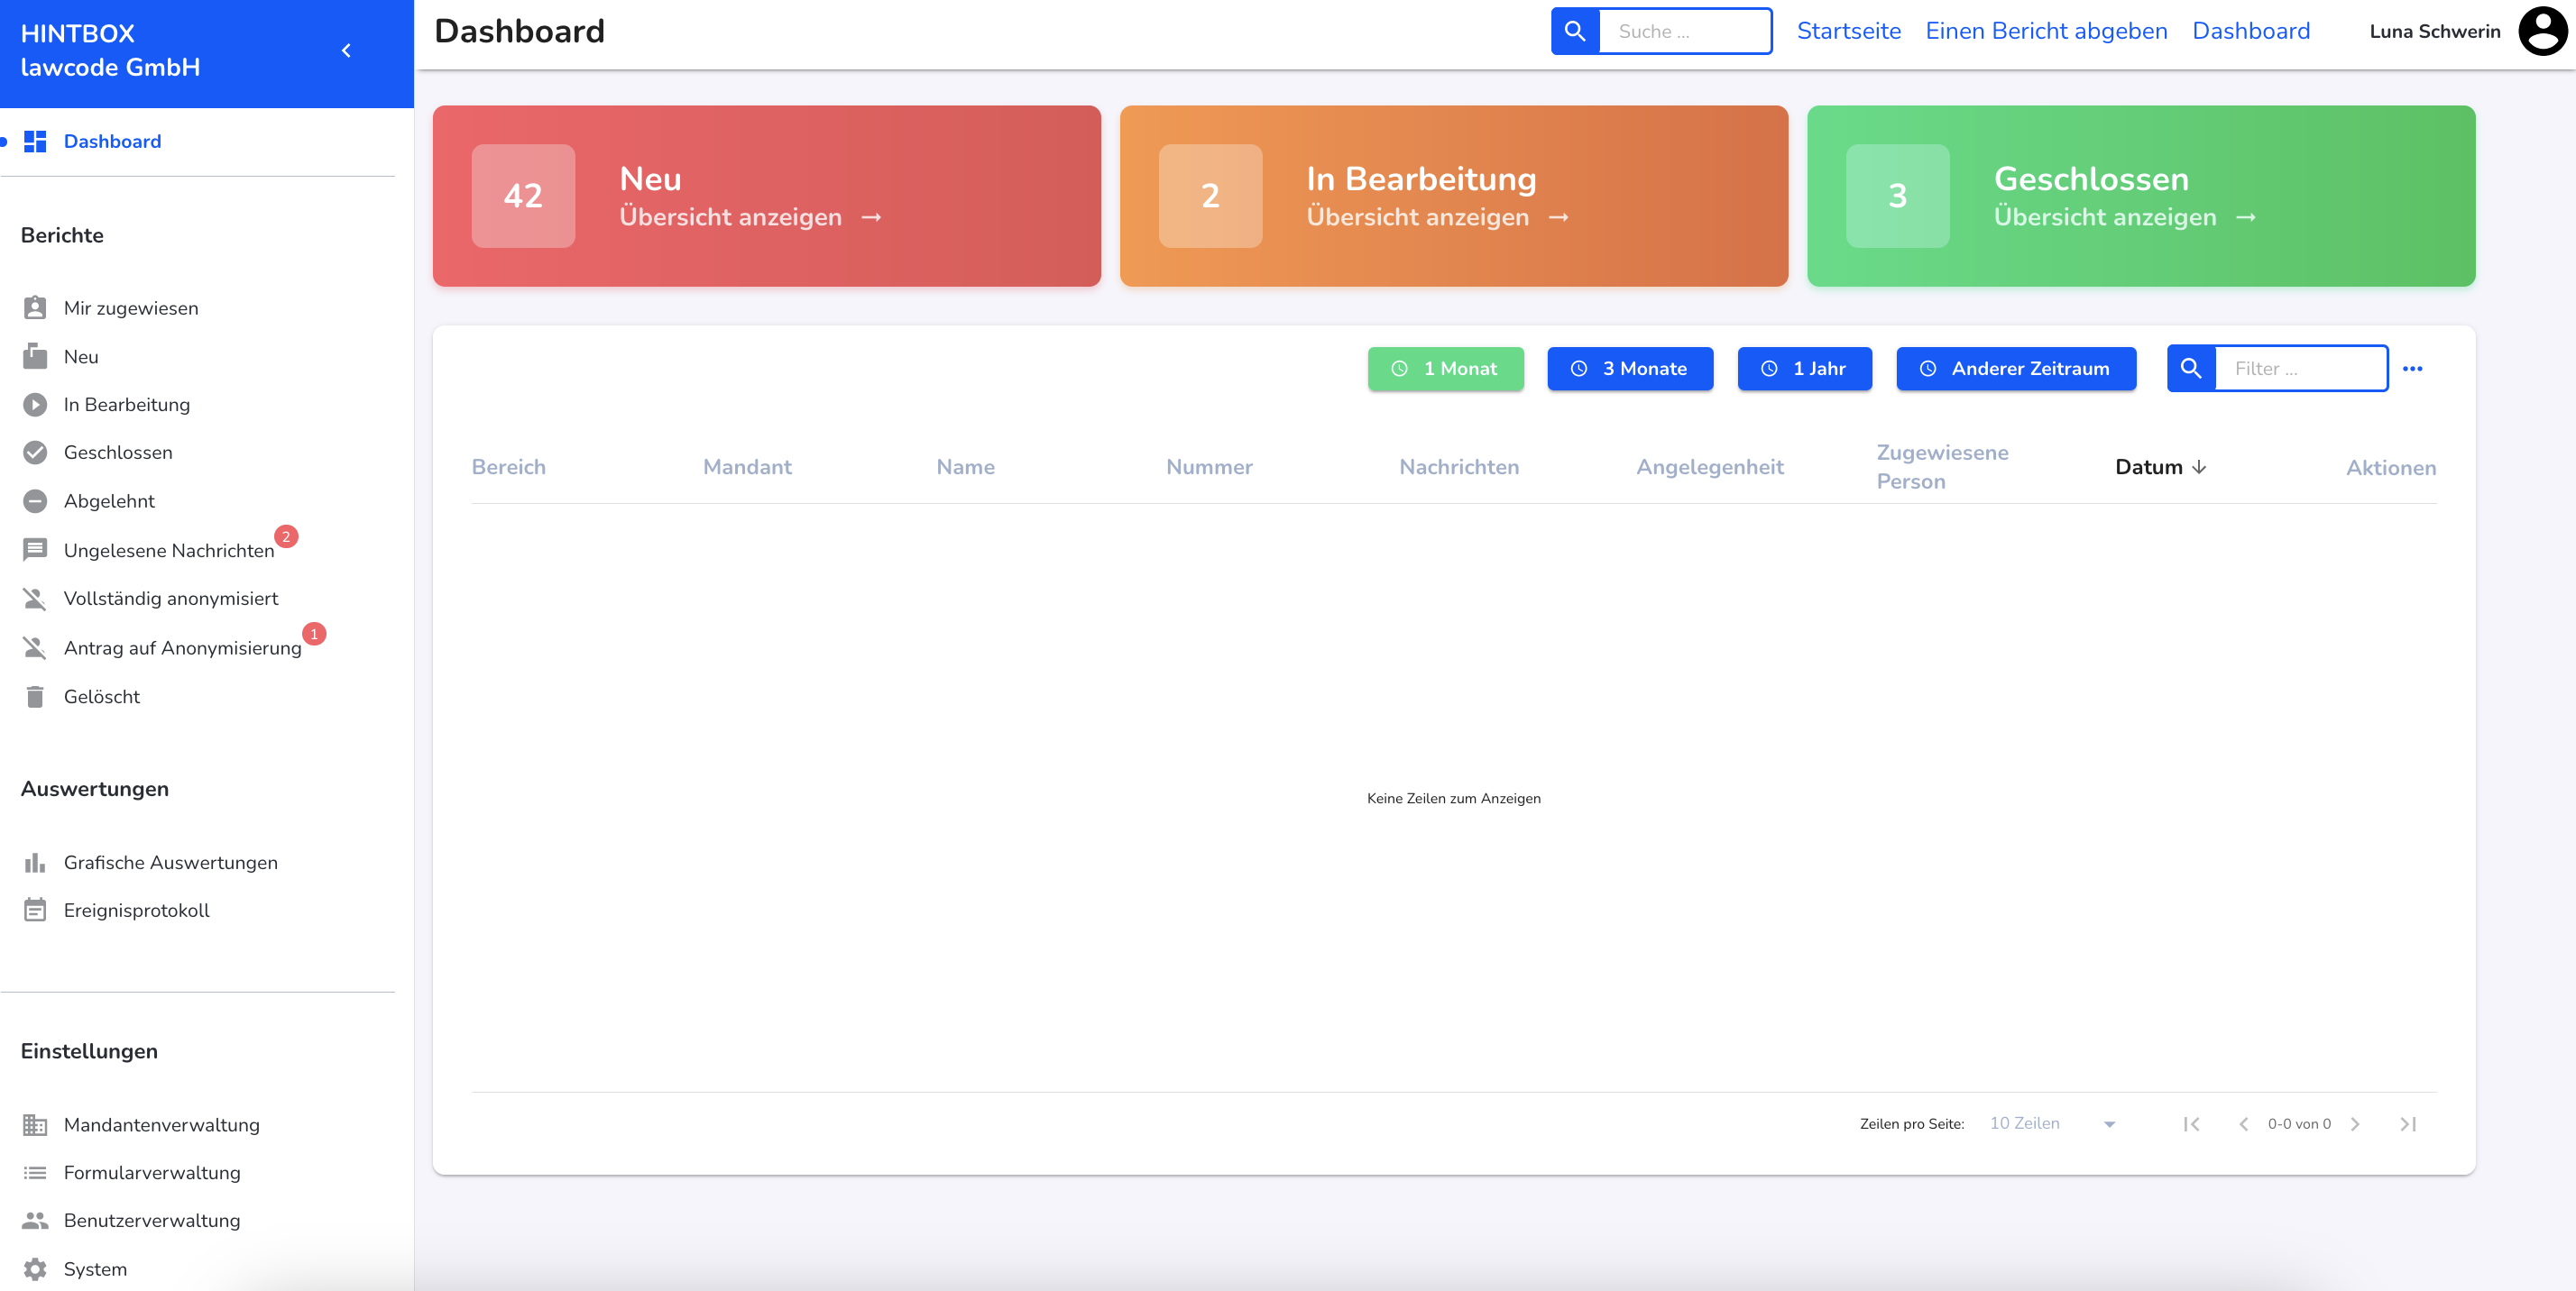Go to last page of table

pos(2408,1124)
